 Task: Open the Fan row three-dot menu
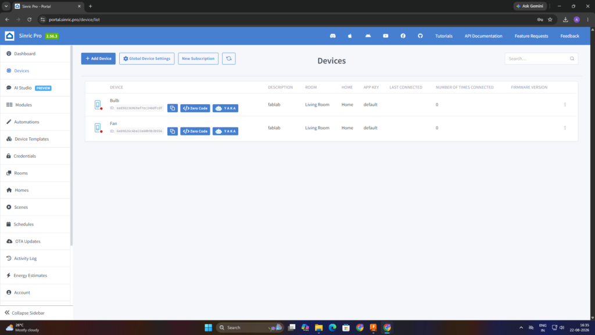coord(565,127)
